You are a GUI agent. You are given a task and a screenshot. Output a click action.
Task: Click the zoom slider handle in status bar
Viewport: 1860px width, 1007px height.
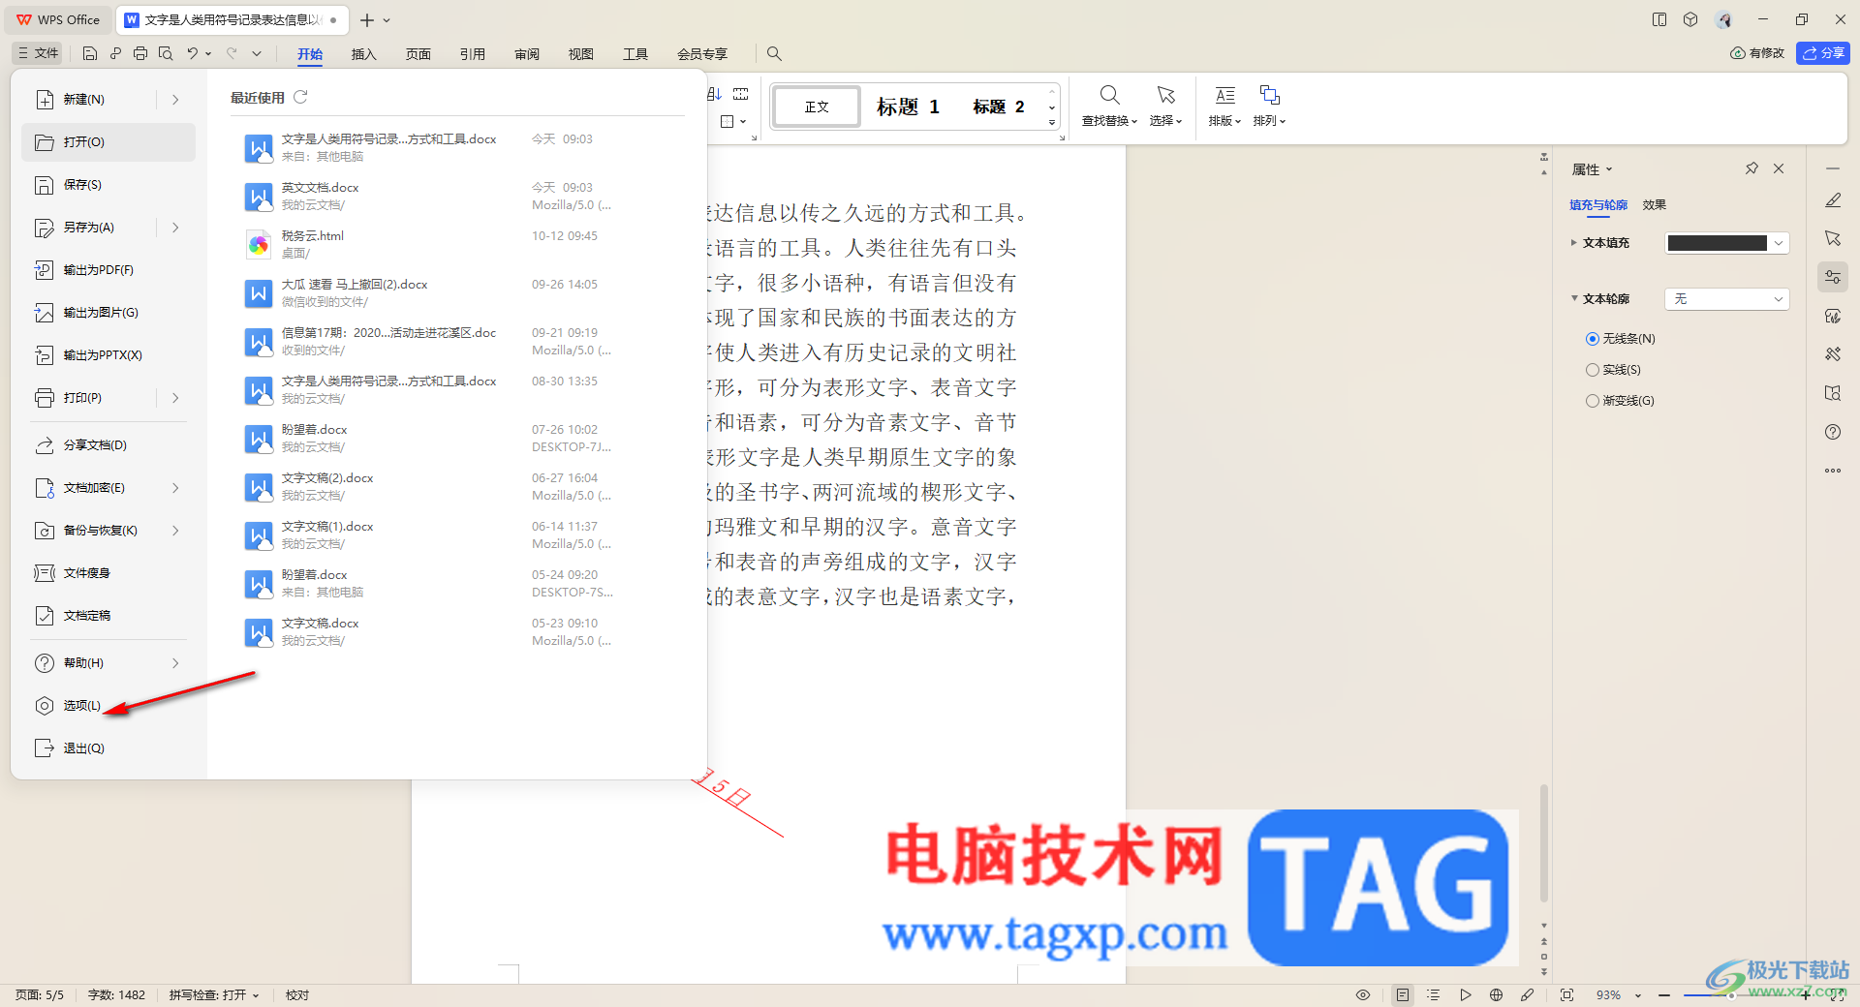(1731, 995)
